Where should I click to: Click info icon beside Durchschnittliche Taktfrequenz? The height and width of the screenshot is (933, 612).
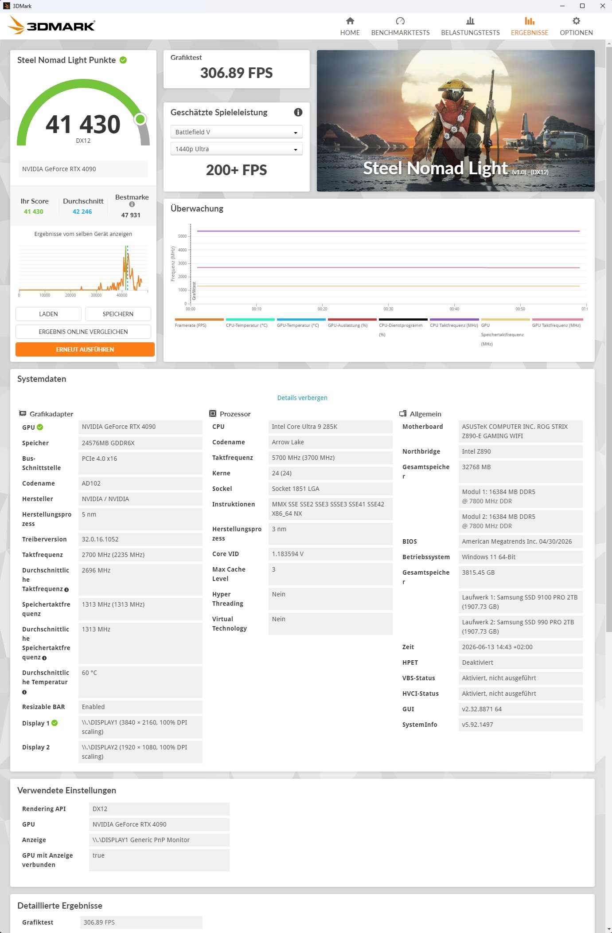coord(66,590)
